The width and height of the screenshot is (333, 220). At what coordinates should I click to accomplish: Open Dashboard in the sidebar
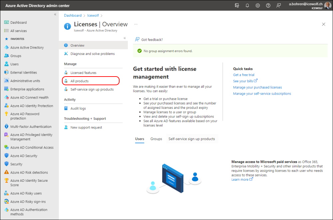(18, 22)
